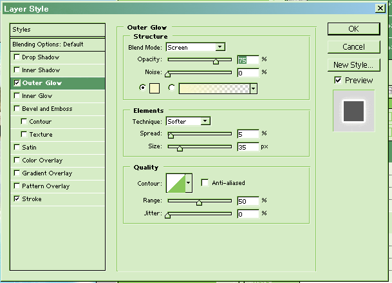Open the gradient picker dropdown arrow
392x283 pixels.
pyautogui.click(x=254, y=89)
